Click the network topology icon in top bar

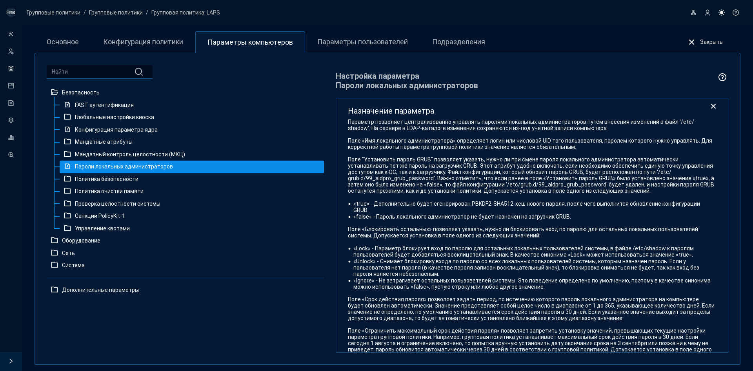(x=693, y=13)
